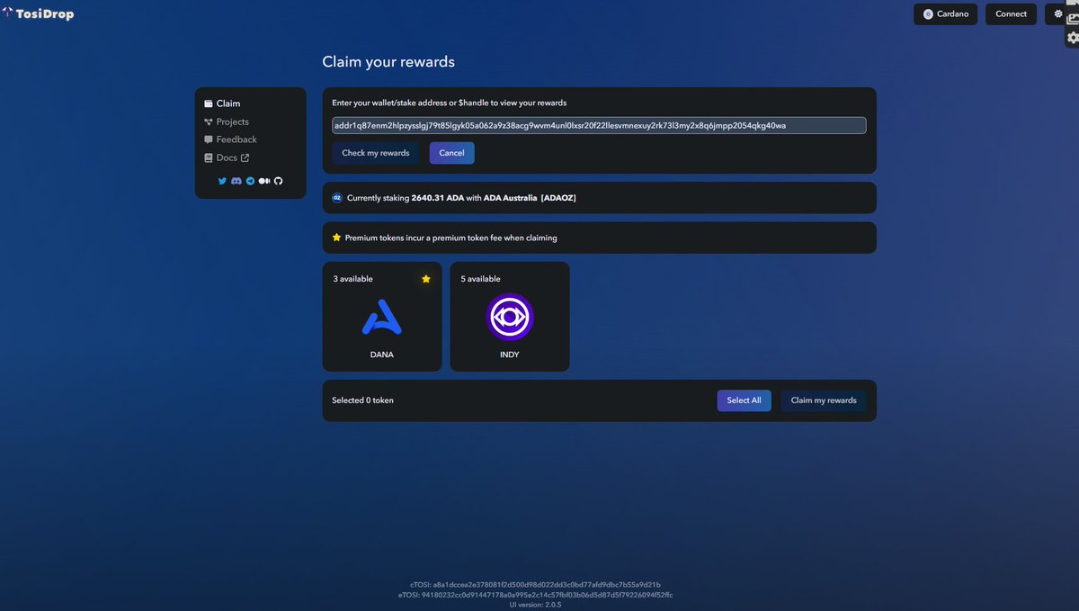Click the 'Claim your rewards' heading

pyautogui.click(x=388, y=62)
